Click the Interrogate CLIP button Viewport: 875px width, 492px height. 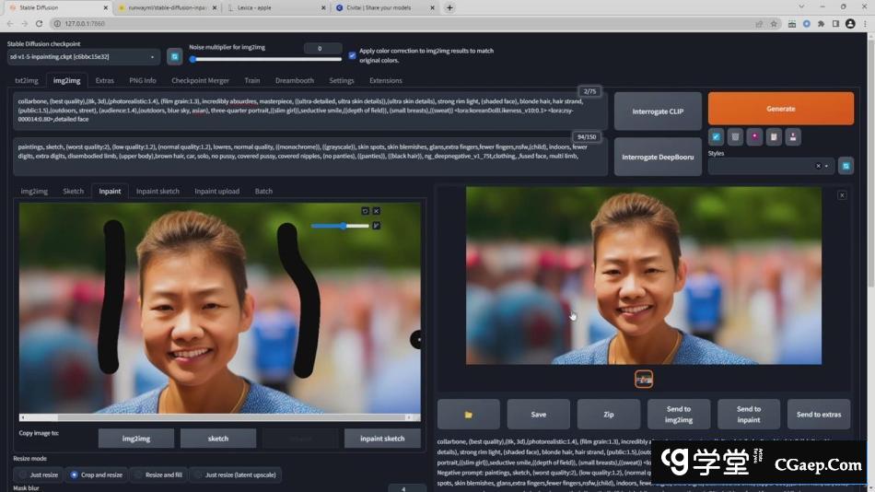[x=657, y=111]
